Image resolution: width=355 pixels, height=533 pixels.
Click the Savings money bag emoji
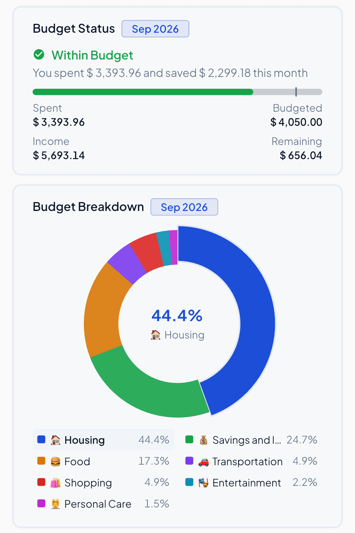(203, 440)
